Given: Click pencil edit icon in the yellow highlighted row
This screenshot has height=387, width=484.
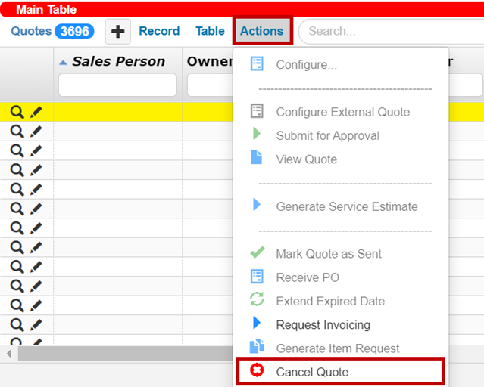Looking at the screenshot, I should (x=36, y=112).
